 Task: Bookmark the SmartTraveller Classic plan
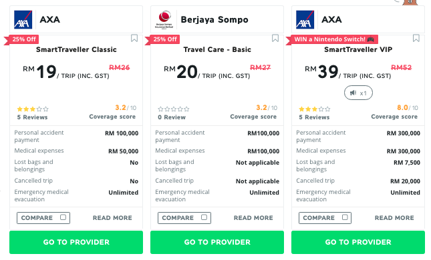(134, 38)
